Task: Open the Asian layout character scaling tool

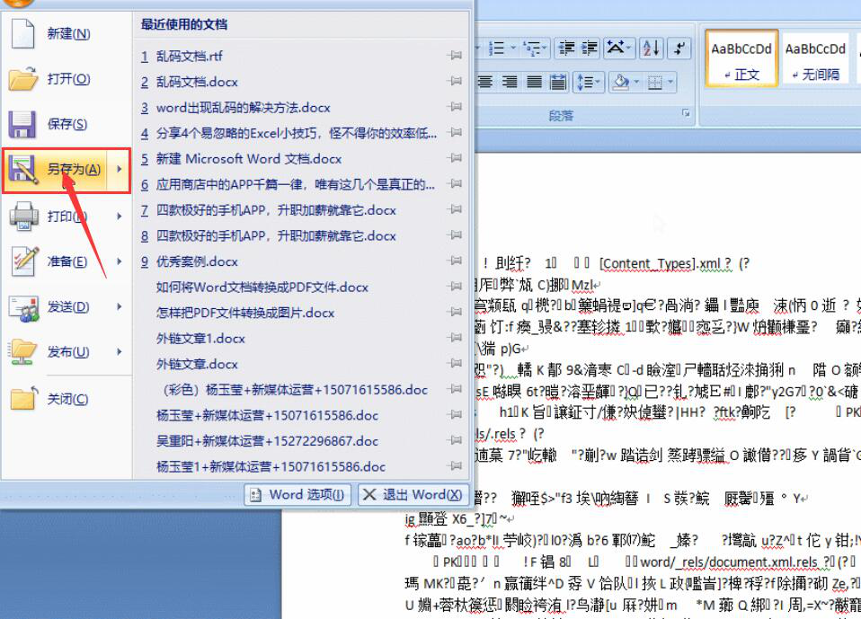Action: [619, 49]
